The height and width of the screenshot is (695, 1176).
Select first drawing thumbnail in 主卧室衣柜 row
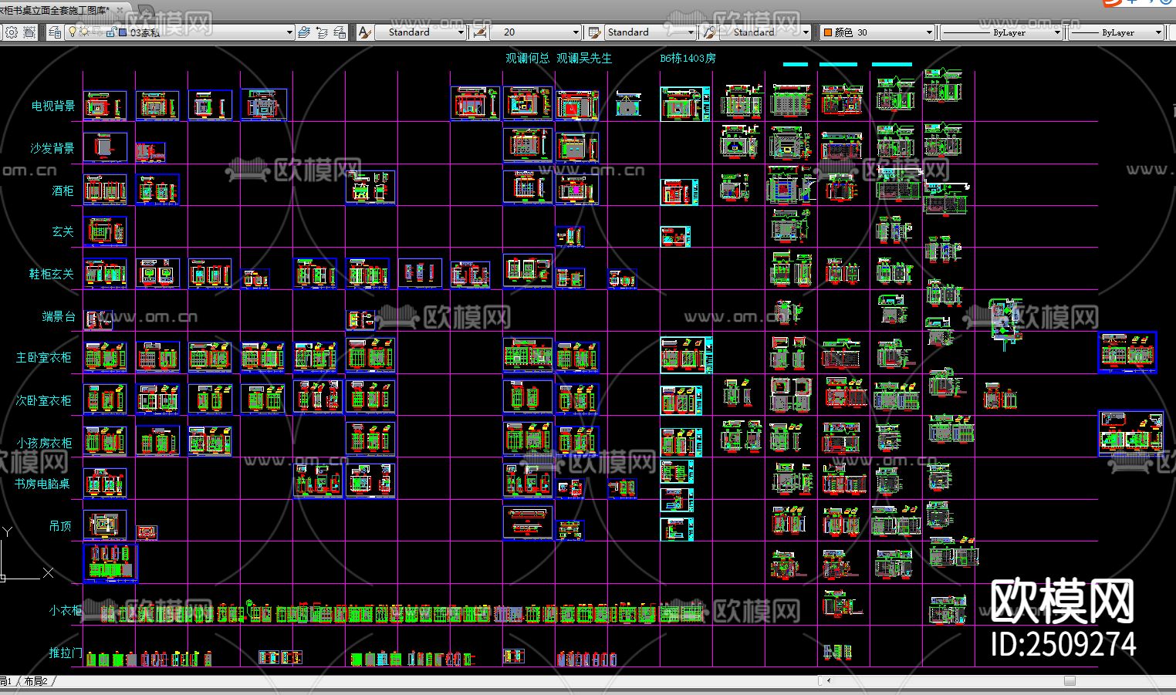coord(105,357)
